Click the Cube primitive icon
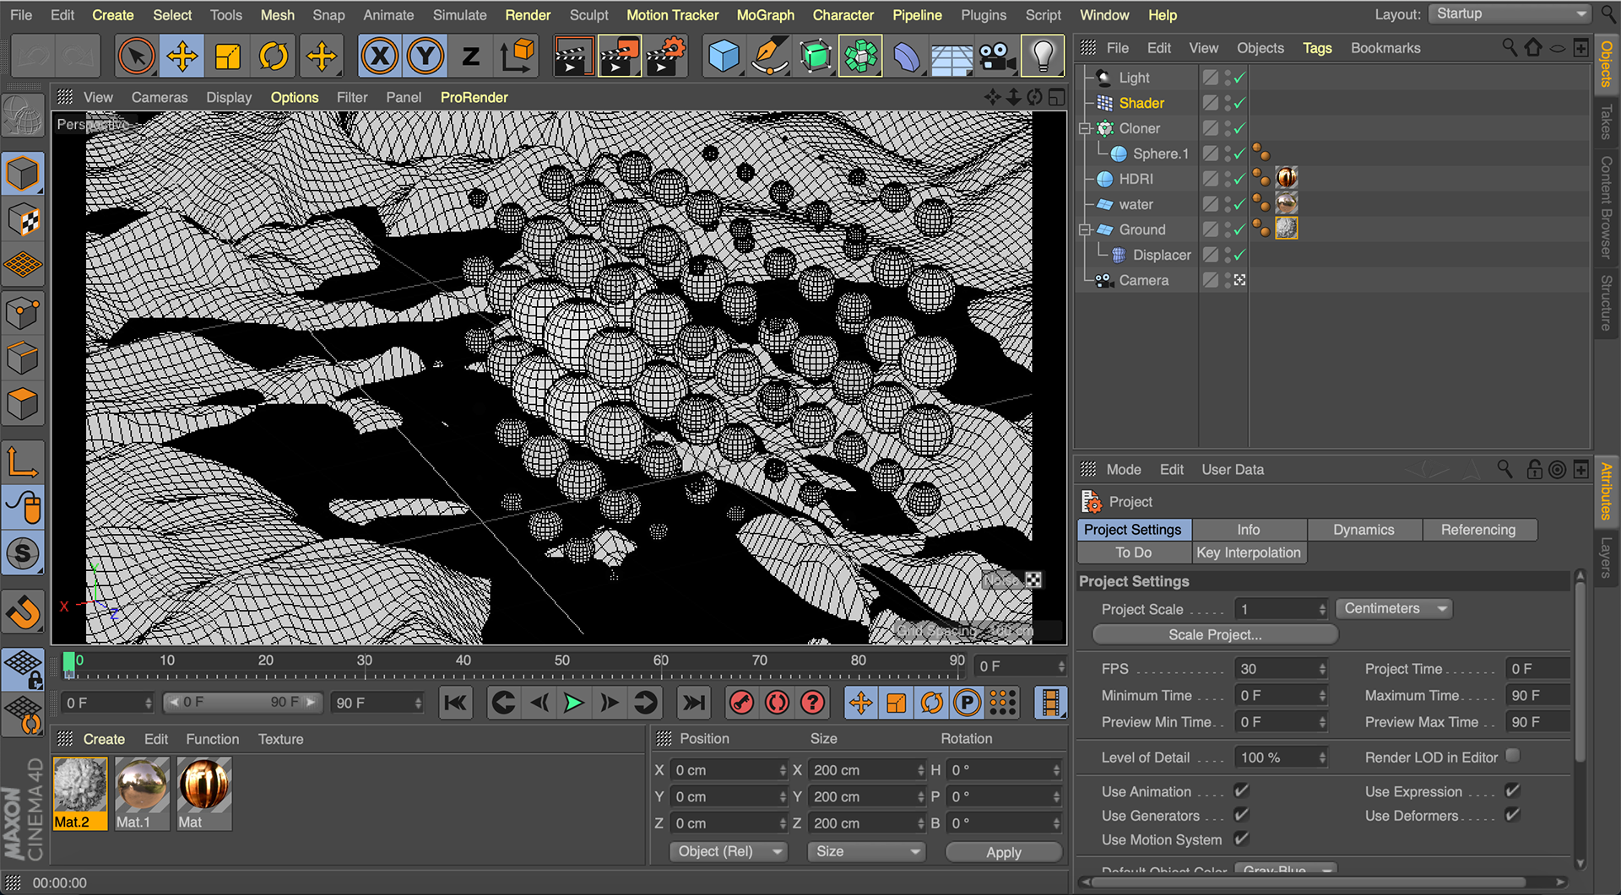Image resolution: width=1621 pixels, height=895 pixels. pos(724,57)
